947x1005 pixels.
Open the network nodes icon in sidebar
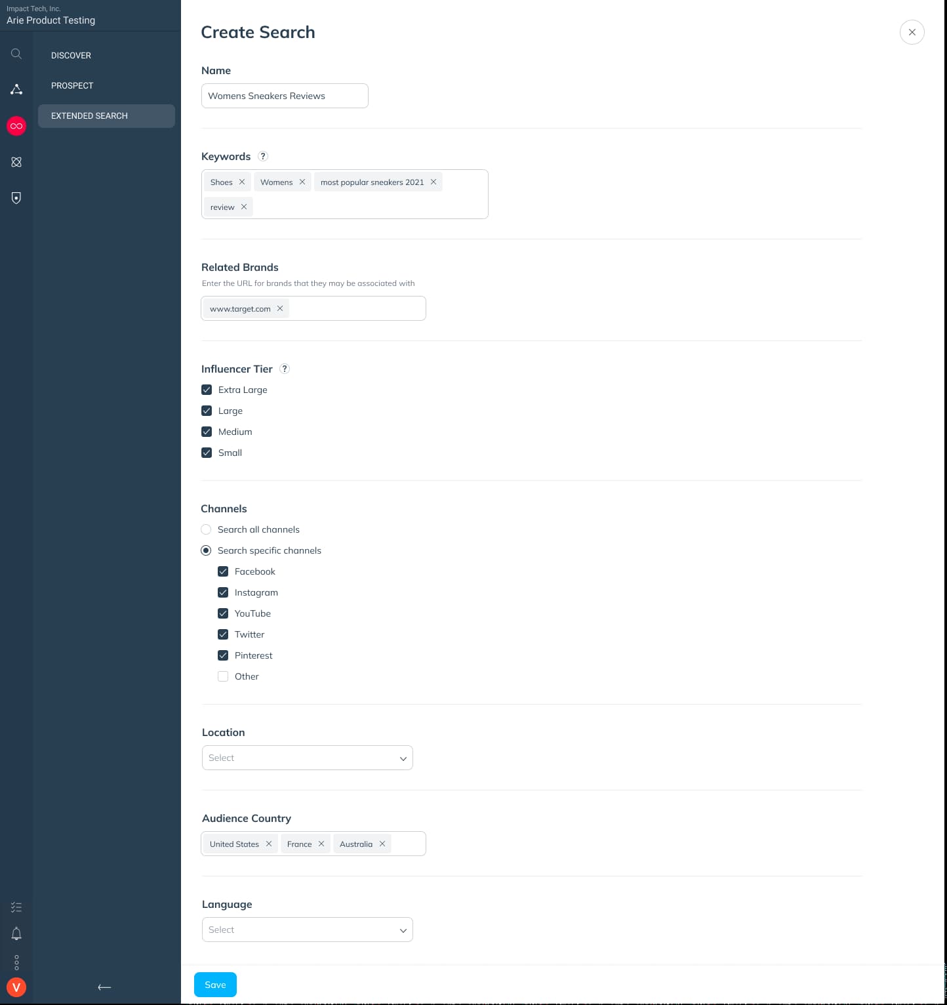click(x=16, y=89)
